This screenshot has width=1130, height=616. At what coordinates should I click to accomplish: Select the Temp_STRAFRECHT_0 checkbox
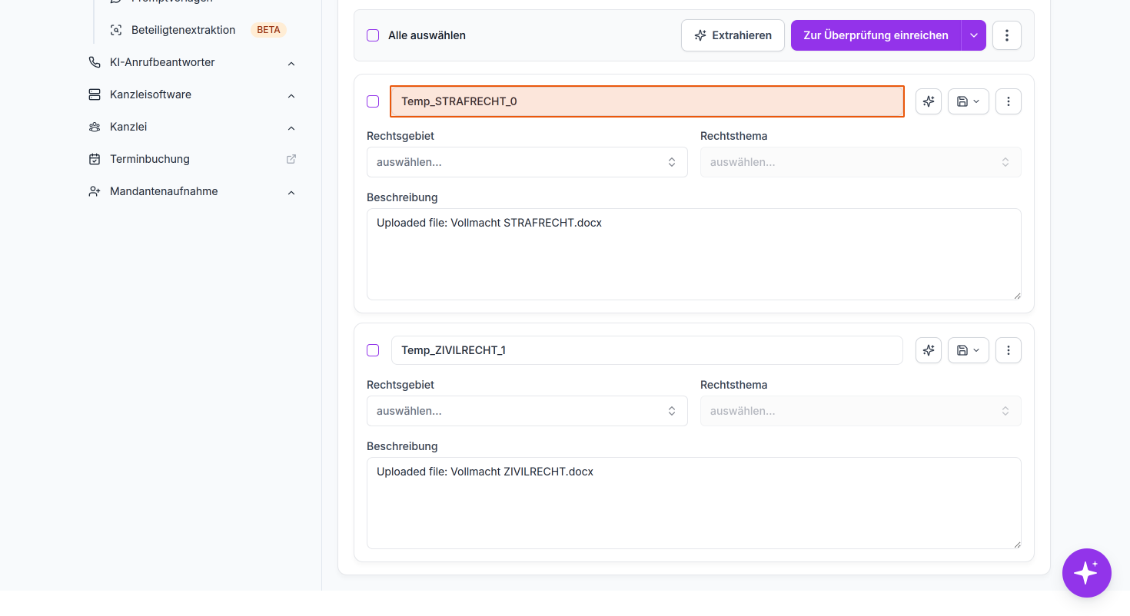pos(373,101)
